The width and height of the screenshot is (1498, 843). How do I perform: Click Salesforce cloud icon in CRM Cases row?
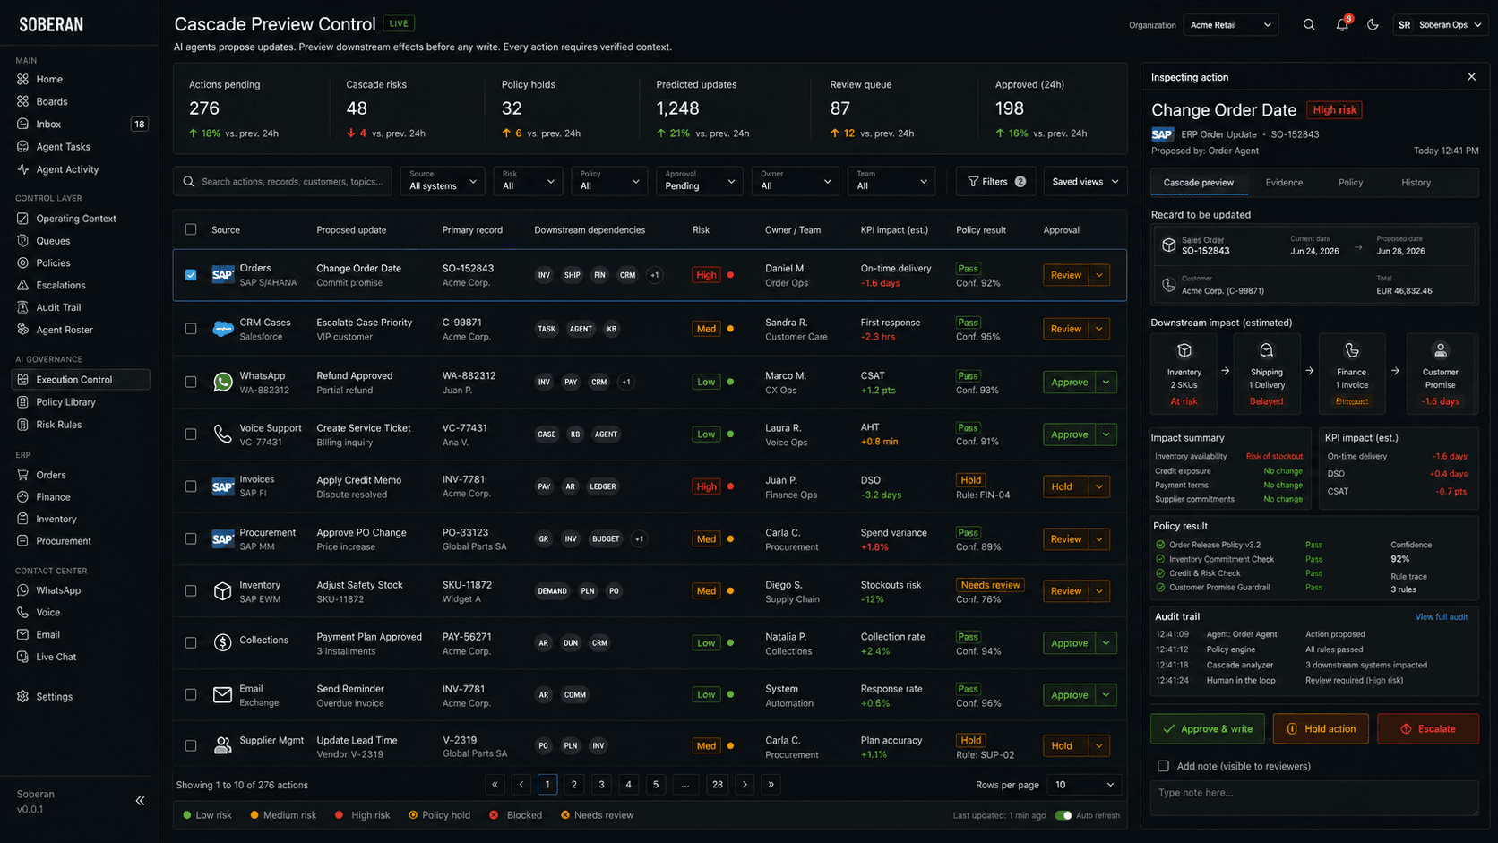tap(222, 329)
